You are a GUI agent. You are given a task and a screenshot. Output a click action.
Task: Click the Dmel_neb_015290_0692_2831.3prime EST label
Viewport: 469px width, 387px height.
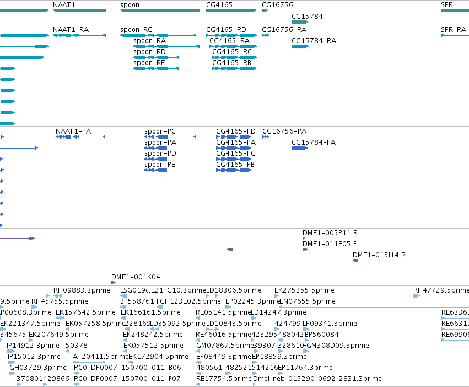pos(317,379)
